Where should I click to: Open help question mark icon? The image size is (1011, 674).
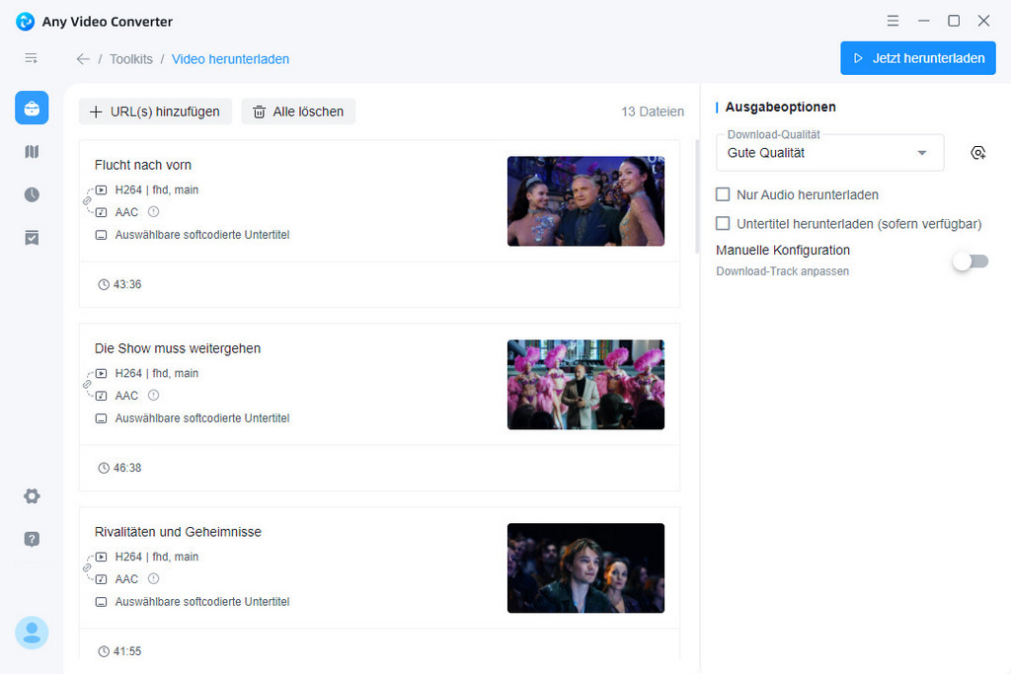(32, 539)
